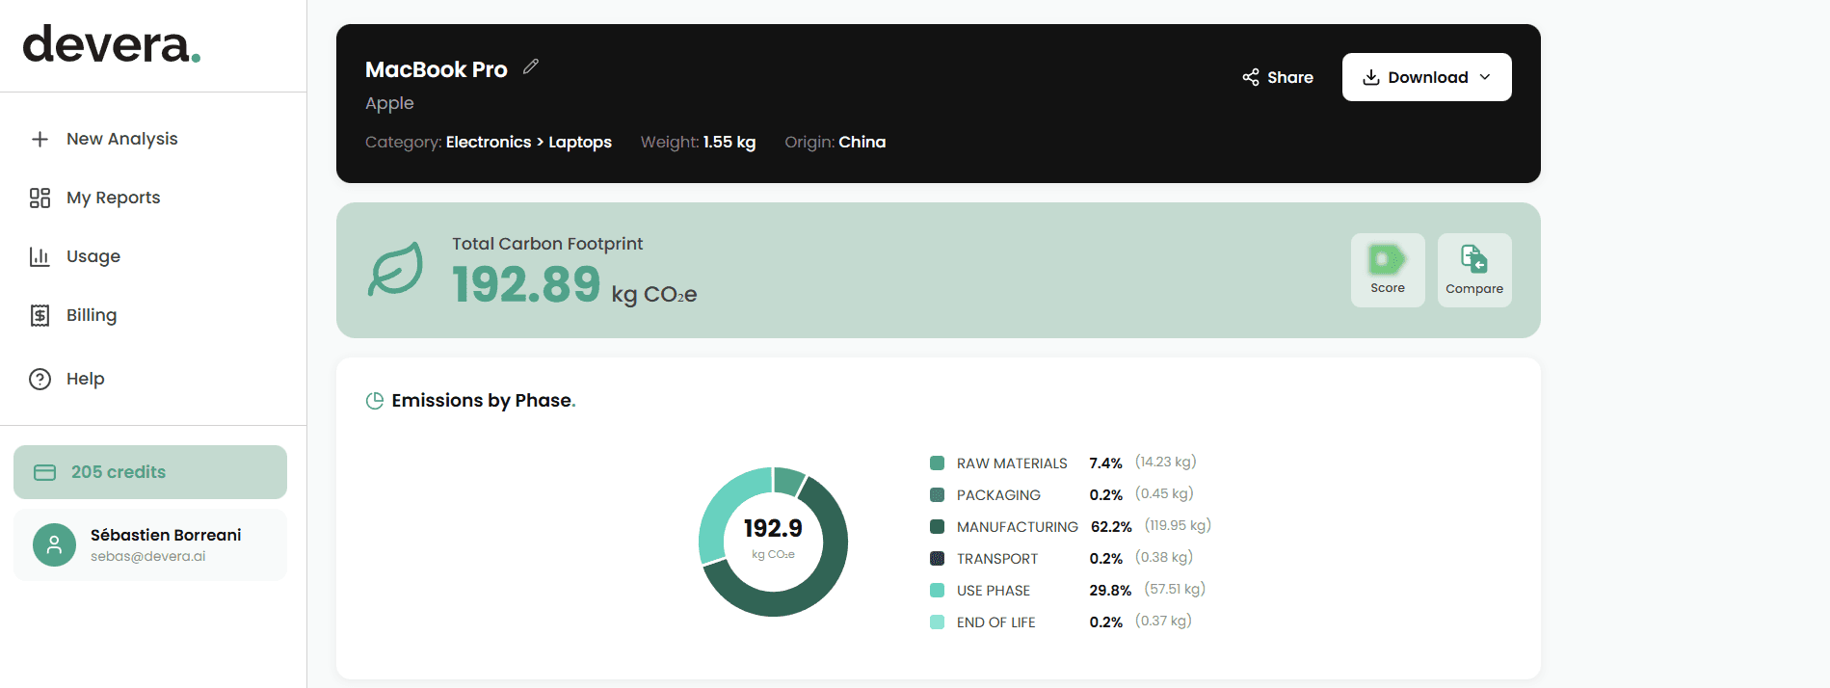Click the leaf icon in footprint card
The width and height of the screenshot is (1830, 688).
[x=395, y=269]
